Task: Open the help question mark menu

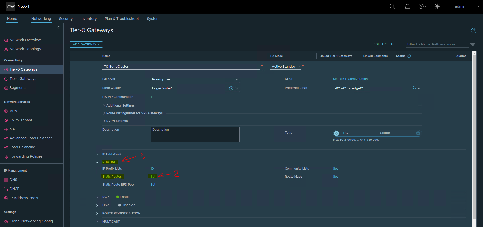Action: point(422,6)
